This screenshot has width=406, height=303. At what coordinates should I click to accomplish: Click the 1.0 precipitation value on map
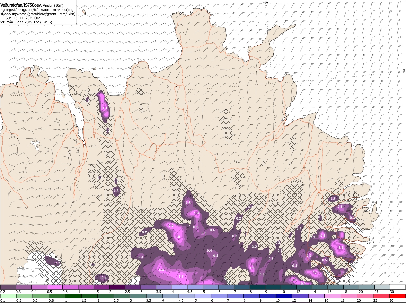coord(177,237)
